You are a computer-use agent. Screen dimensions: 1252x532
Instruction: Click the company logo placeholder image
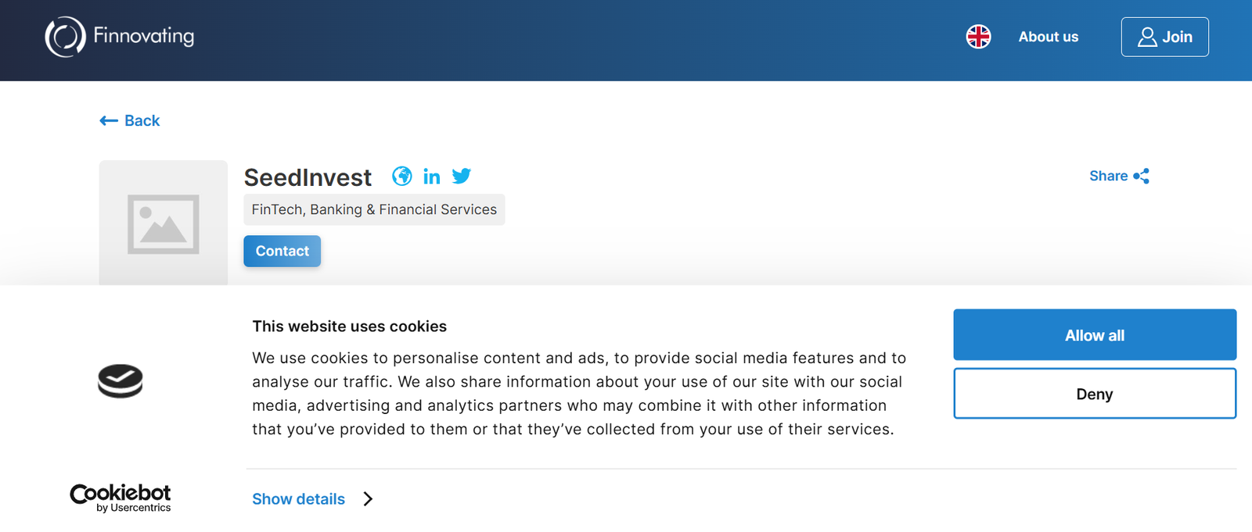(163, 223)
